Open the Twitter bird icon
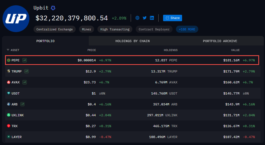This screenshot has width=265, height=145. 145,18
